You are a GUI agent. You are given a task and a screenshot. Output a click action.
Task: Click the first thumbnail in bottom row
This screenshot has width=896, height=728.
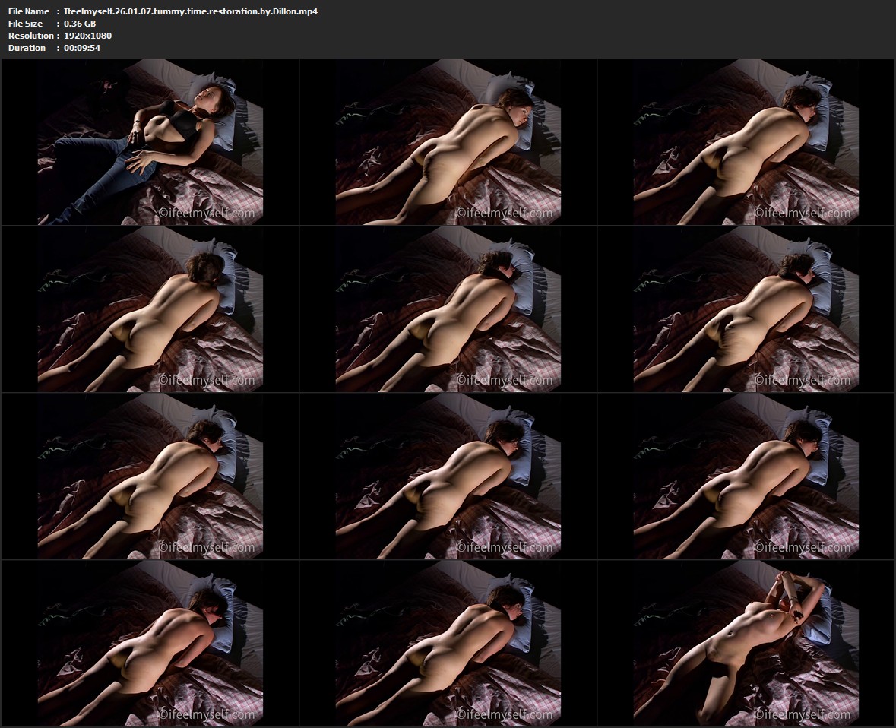click(150, 644)
